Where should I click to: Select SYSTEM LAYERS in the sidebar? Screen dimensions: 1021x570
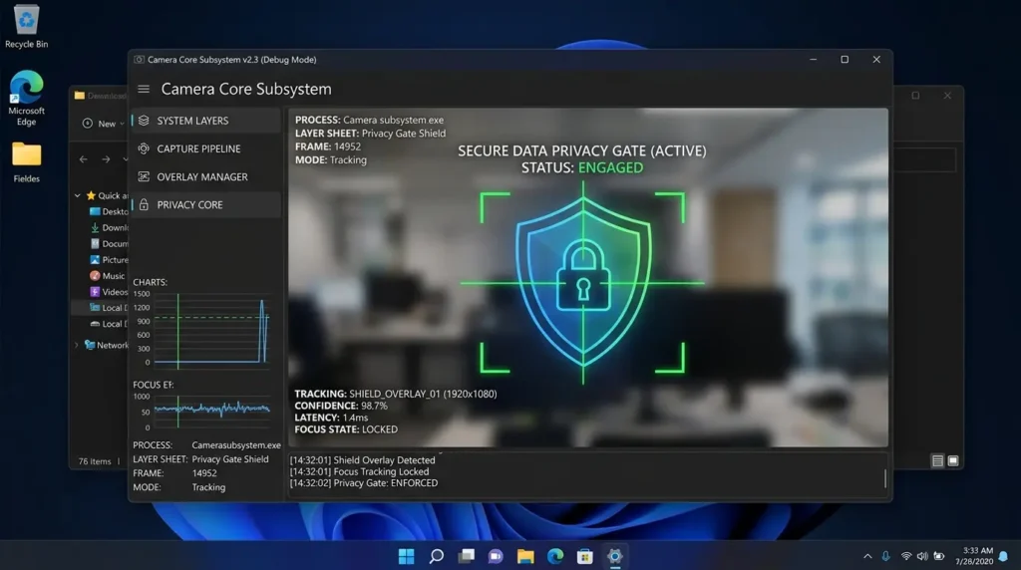pyautogui.click(x=205, y=121)
